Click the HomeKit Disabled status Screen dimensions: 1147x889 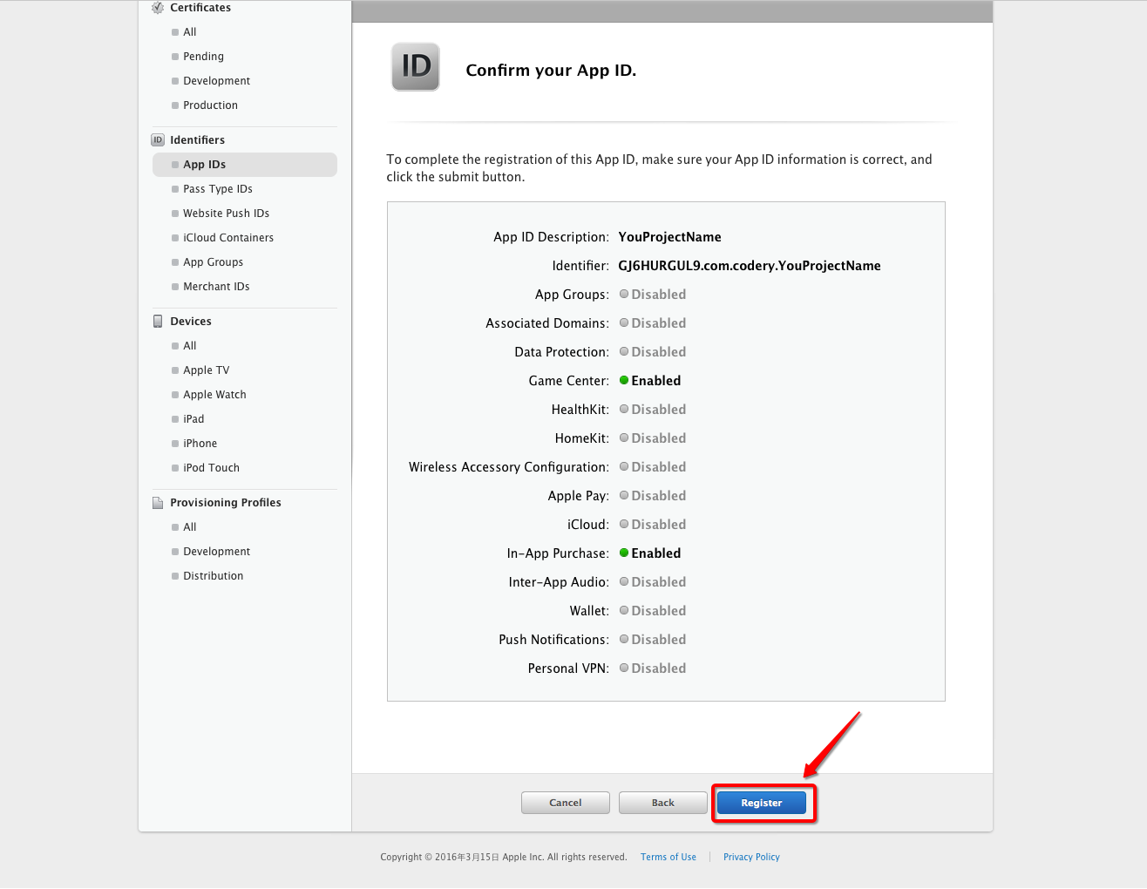point(653,438)
